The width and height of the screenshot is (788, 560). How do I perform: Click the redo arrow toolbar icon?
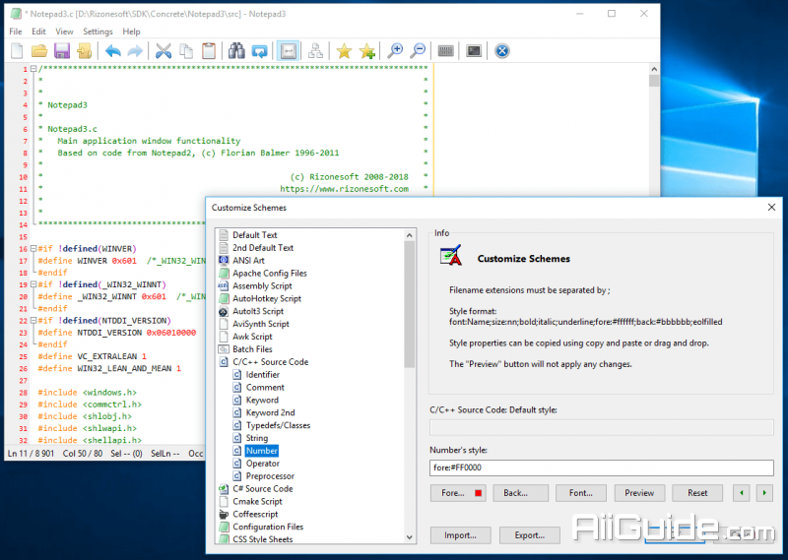(135, 51)
